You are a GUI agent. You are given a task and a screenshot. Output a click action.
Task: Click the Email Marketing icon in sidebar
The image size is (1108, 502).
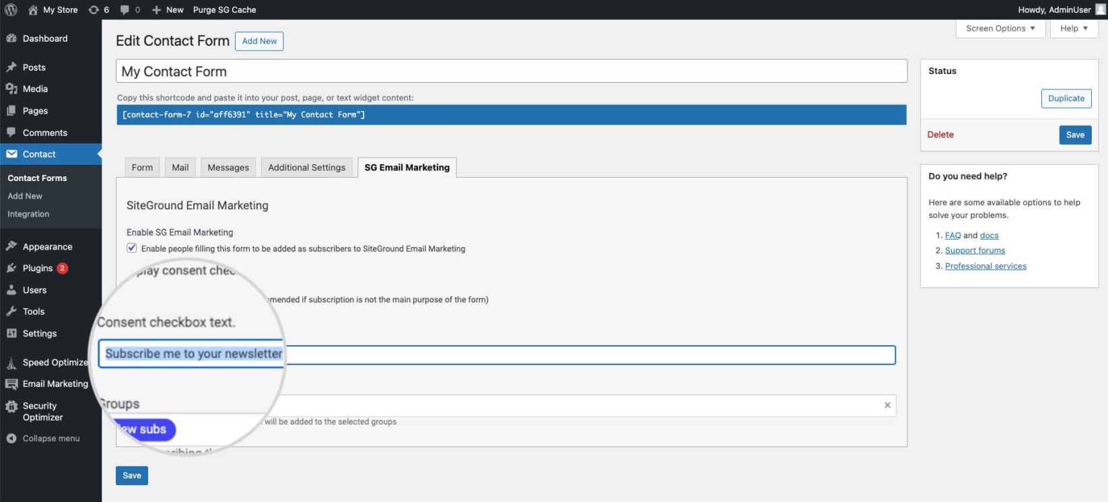click(11, 384)
